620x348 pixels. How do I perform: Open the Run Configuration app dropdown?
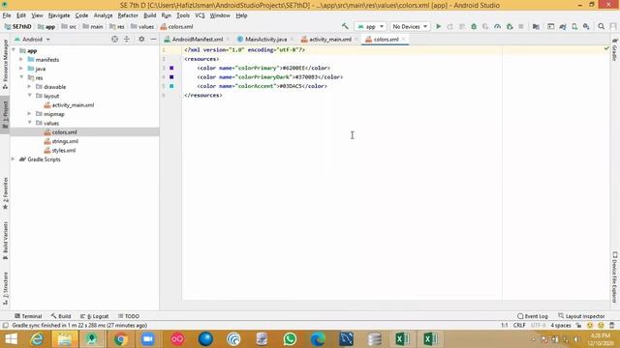point(370,26)
